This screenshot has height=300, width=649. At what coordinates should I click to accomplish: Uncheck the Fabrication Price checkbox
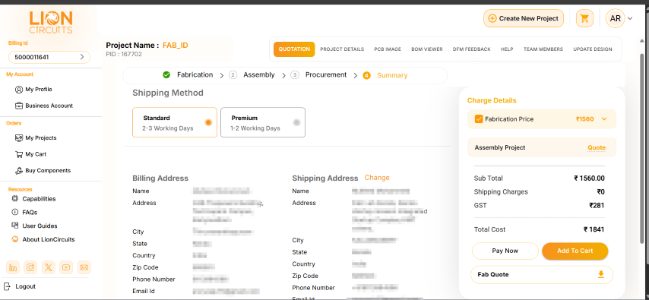coord(479,119)
